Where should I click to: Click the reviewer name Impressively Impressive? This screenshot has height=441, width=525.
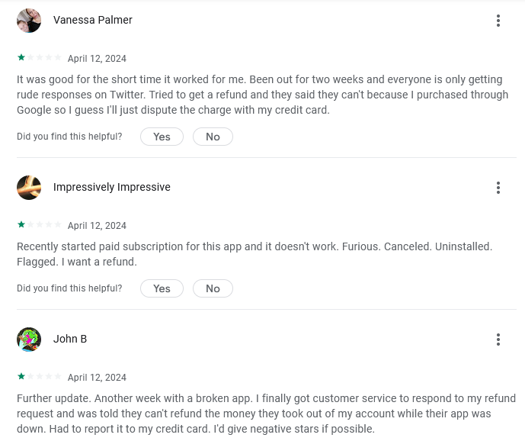[112, 187]
